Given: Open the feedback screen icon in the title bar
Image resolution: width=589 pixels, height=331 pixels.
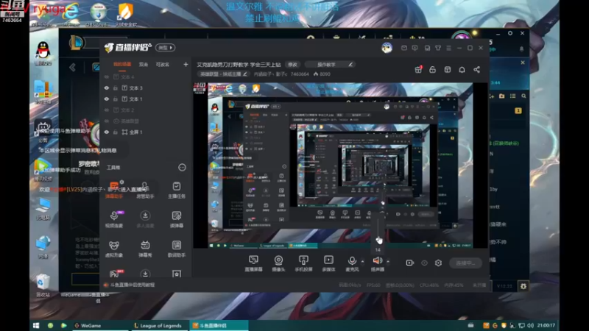Looking at the screenshot, I should pyautogui.click(x=415, y=48).
